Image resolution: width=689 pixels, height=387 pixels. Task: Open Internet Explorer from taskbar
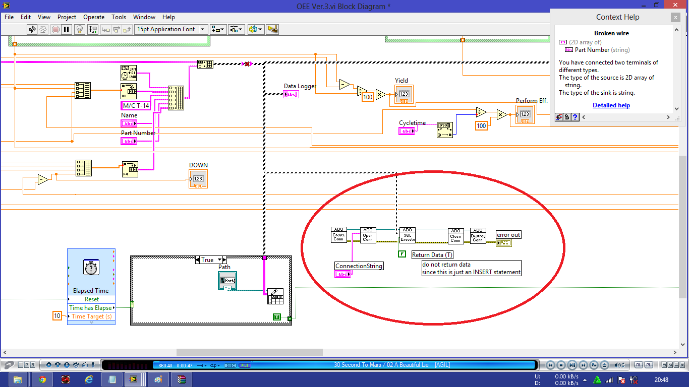tap(89, 379)
